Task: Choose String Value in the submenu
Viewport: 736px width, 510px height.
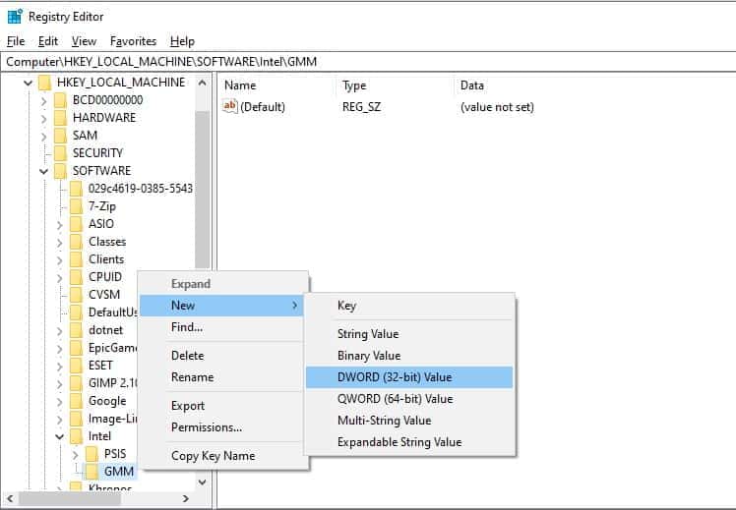Action: (x=409, y=334)
